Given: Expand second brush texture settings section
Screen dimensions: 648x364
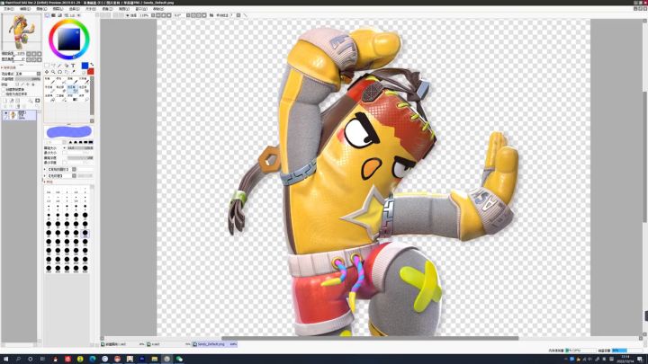Looking at the screenshot, I should point(45,176).
